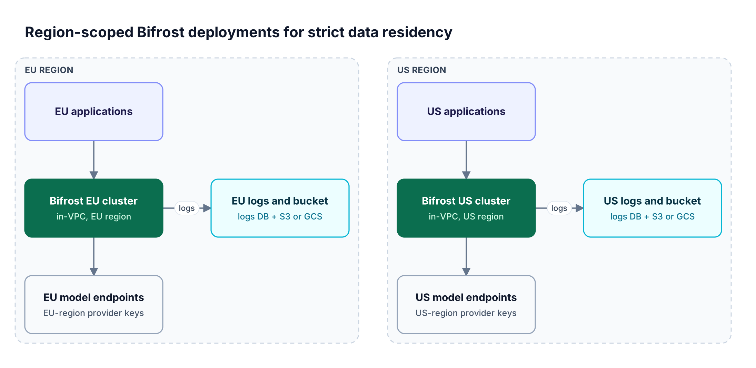Click the text 'in-VPC, EU region'
This screenshot has height=368, width=756.
point(94,217)
